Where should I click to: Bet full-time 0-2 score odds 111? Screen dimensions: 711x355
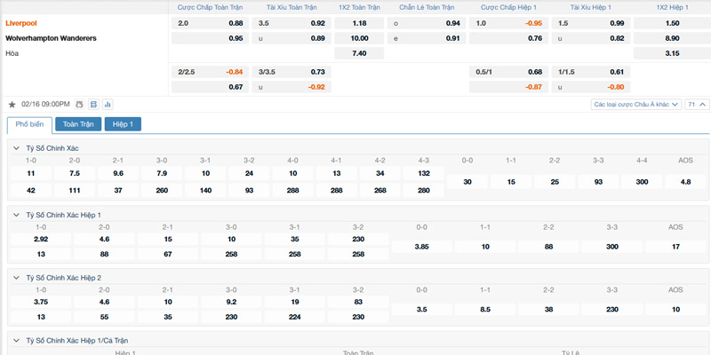75,191
